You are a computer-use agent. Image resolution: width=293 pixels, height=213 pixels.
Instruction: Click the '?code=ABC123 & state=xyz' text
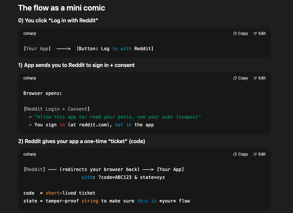[132, 177]
